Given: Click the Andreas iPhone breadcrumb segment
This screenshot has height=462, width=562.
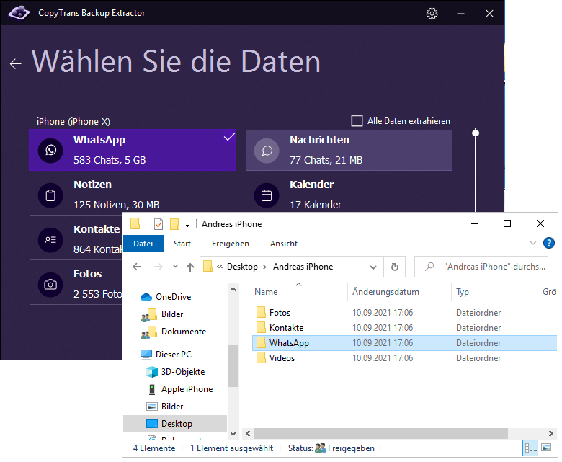Looking at the screenshot, I should [x=303, y=267].
